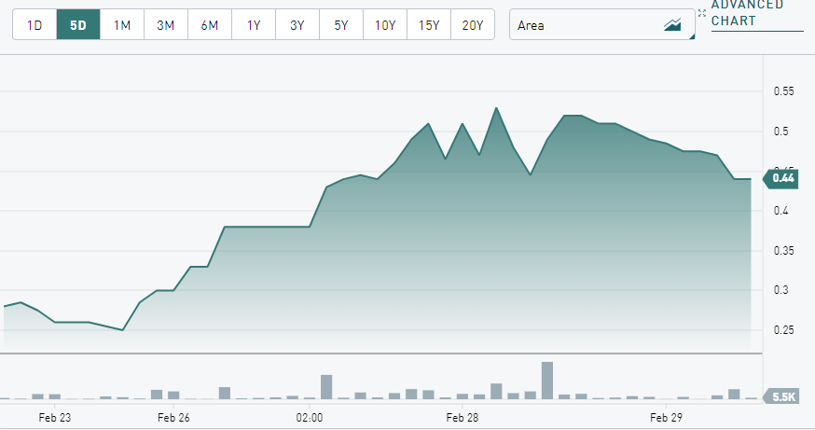Switch chart to 15Y range
The width and height of the screenshot is (815, 430).
point(429,24)
